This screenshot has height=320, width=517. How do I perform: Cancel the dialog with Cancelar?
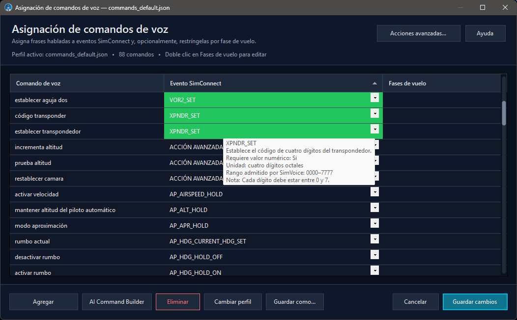pyautogui.click(x=415, y=302)
